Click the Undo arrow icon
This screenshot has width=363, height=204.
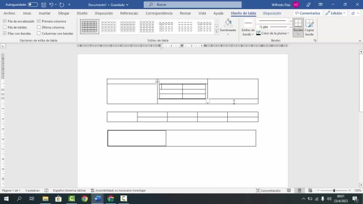(x=51, y=5)
